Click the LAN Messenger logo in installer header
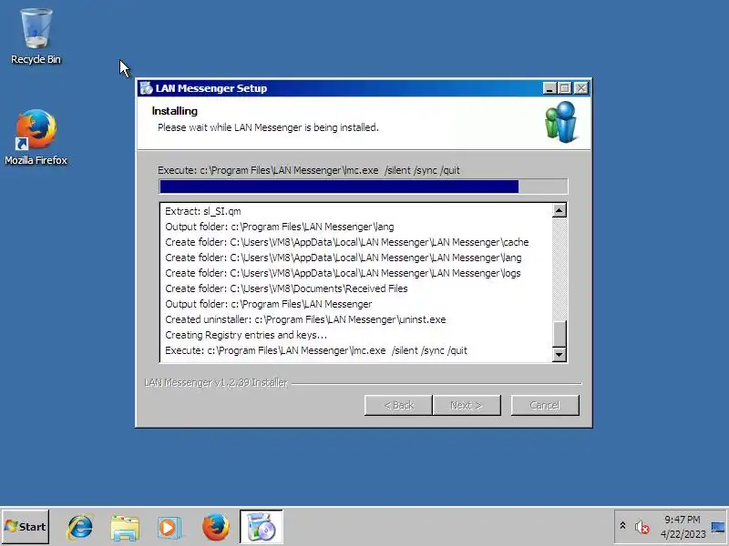Image resolution: width=729 pixels, height=546 pixels. (x=561, y=123)
